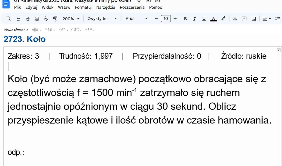282x166 pixels.
Task: Undo the last action
Action: click(18, 19)
